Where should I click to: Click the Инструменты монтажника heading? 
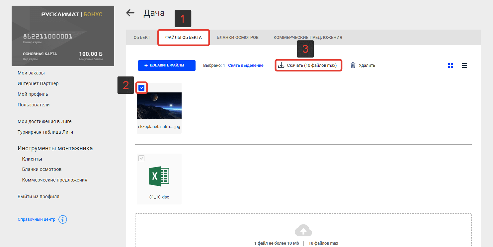55,148
